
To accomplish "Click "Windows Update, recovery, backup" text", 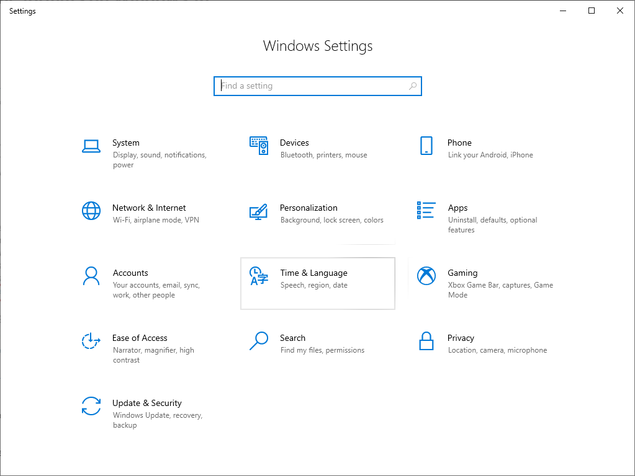I will [158, 420].
